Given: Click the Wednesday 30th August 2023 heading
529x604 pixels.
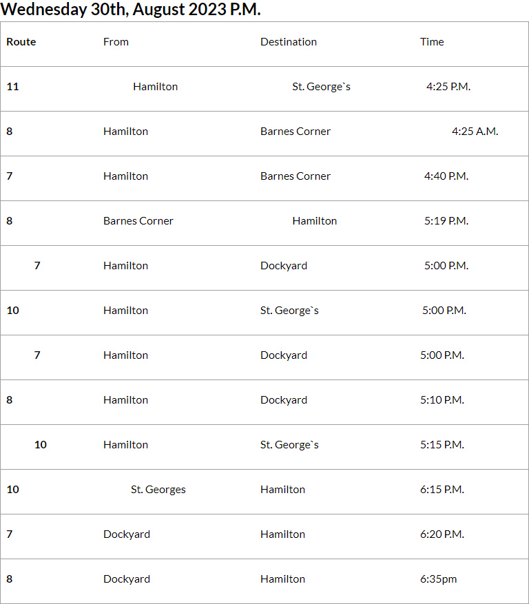Looking at the screenshot, I should 131,10.
